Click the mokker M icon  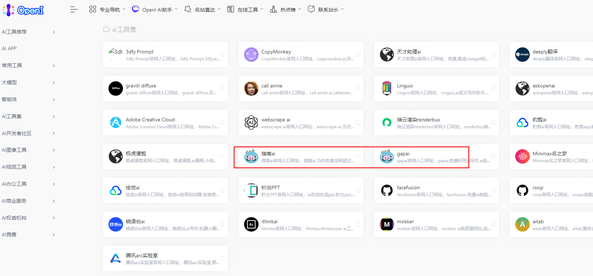point(387,224)
